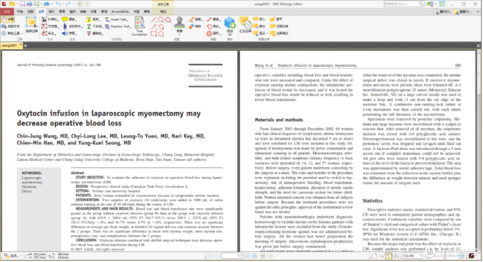
Task: Open the Format tab under Hand Tool
Action: point(163,11)
